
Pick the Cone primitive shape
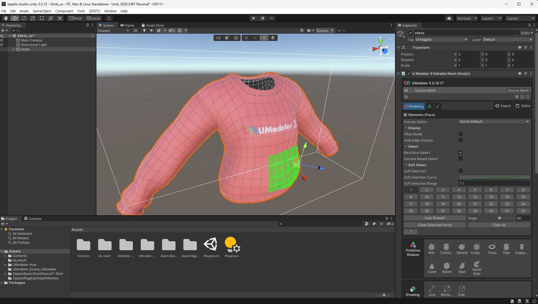[432, 268]
